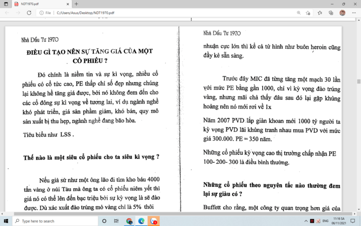The width and height of the screenshot is (361, 226).
Task: Open the tab actions menu icon
Action: [x=6, y=4]
